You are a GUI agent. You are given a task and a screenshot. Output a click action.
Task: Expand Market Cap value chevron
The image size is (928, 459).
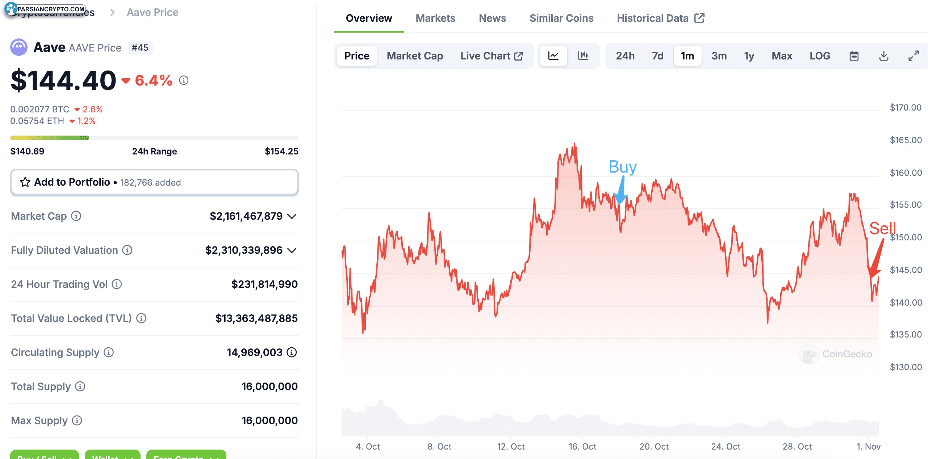[292, 216]
